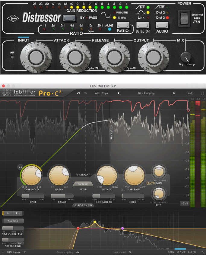206x255 pixels.
Task: Select Ext side chain source
Action: 18,214
